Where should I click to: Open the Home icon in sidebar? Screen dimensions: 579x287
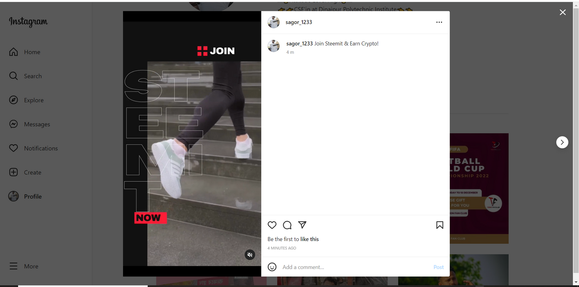pos(14,52)
